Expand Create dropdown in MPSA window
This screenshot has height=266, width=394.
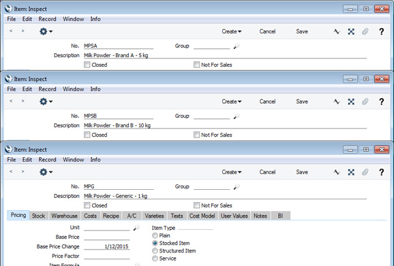[232, 31]
